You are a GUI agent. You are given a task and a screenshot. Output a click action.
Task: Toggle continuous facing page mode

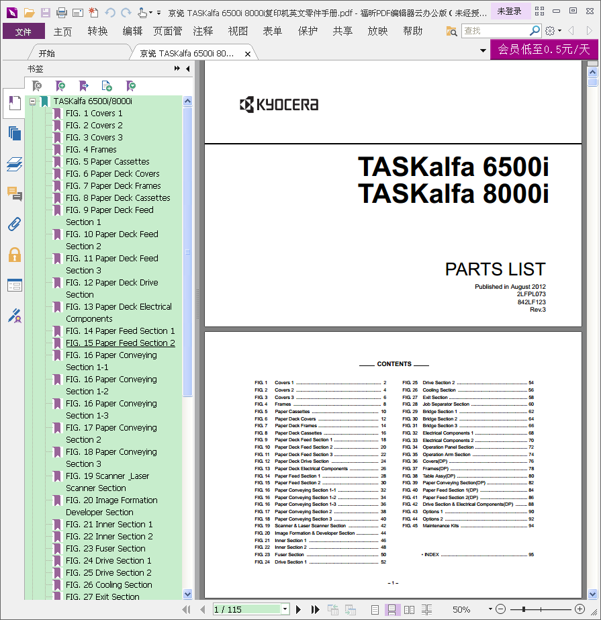point(426,610)
